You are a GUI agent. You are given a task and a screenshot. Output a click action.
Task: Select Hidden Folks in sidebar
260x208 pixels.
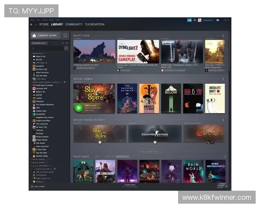click(x=41, y=111)
